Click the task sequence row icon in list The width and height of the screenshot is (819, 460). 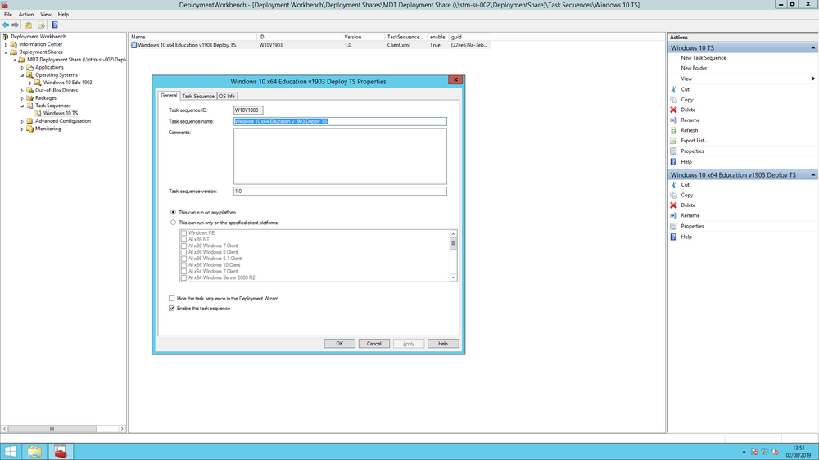[134, 45]
